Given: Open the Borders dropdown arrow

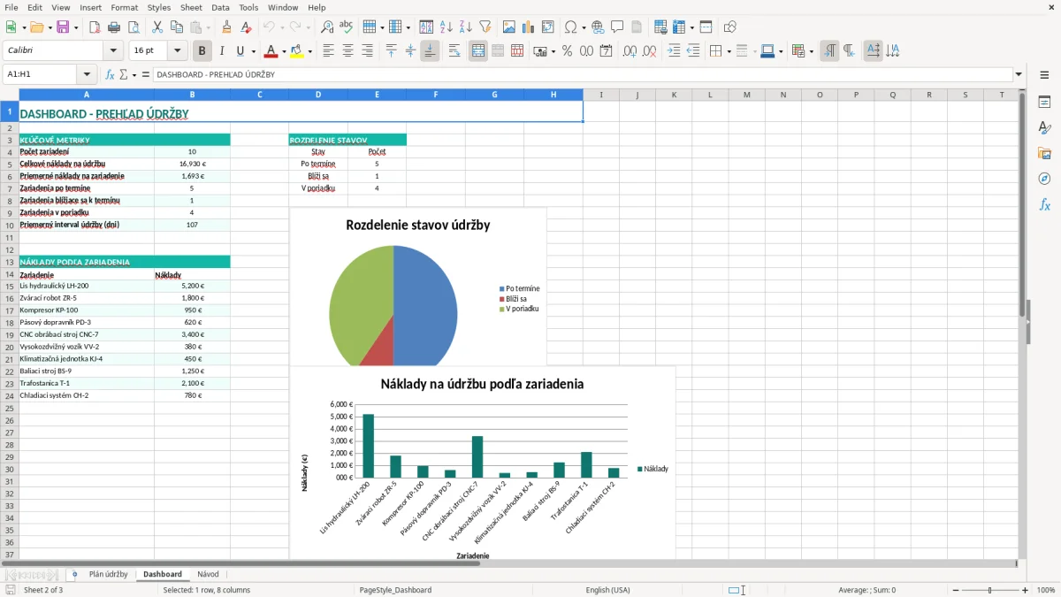Looking at the screenshot, I should [729, 51].
